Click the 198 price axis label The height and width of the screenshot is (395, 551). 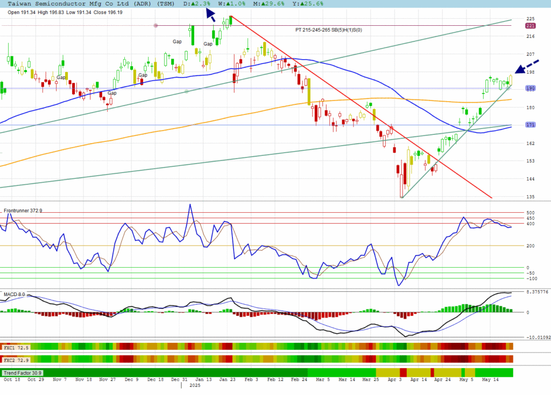(x=530, y=72)
